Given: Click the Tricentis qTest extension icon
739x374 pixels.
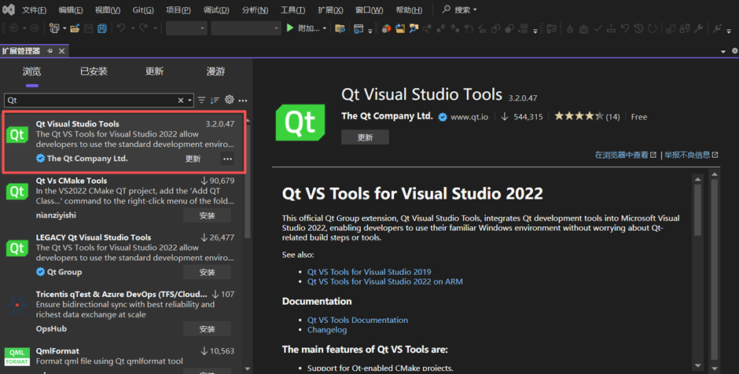Looking at the screenshot, I should coord(17,305).
